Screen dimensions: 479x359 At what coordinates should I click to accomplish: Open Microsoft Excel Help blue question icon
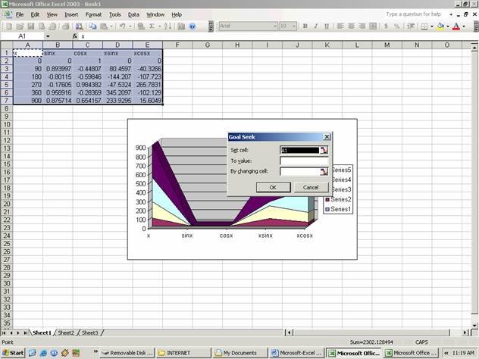click(193, 27)
